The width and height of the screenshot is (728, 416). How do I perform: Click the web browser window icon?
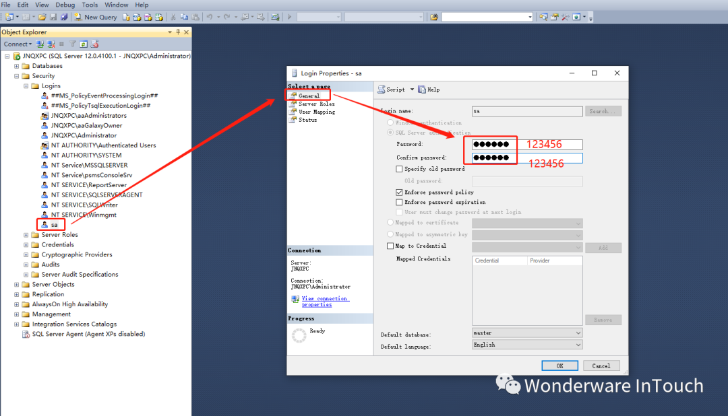[576, 17]
